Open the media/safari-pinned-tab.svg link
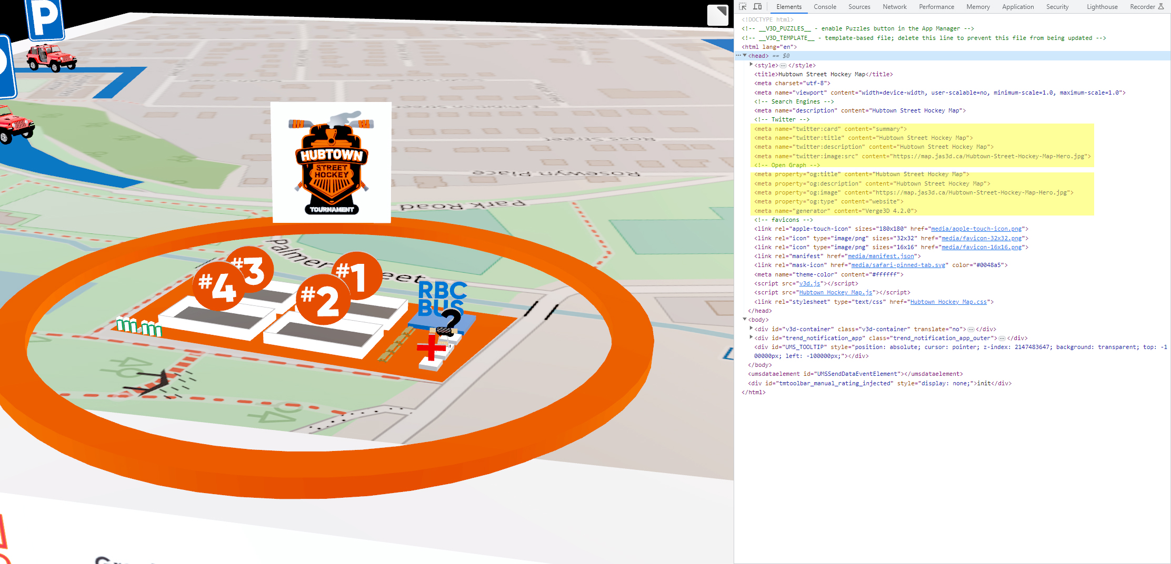The width and height of the screenshot is (1171, 564). click(898, 265)
